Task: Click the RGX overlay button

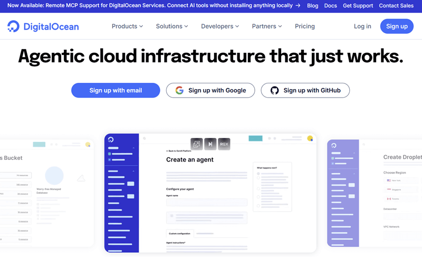Action: pos(224,144)
